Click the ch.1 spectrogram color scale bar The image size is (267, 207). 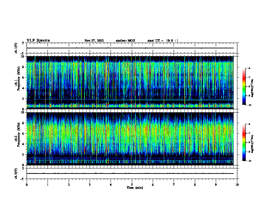click(x=244, y=87)
